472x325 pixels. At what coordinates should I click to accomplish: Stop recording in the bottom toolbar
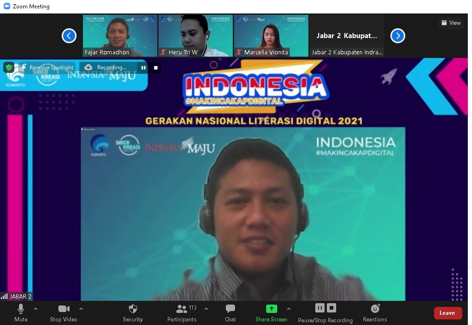pos(332,308)
